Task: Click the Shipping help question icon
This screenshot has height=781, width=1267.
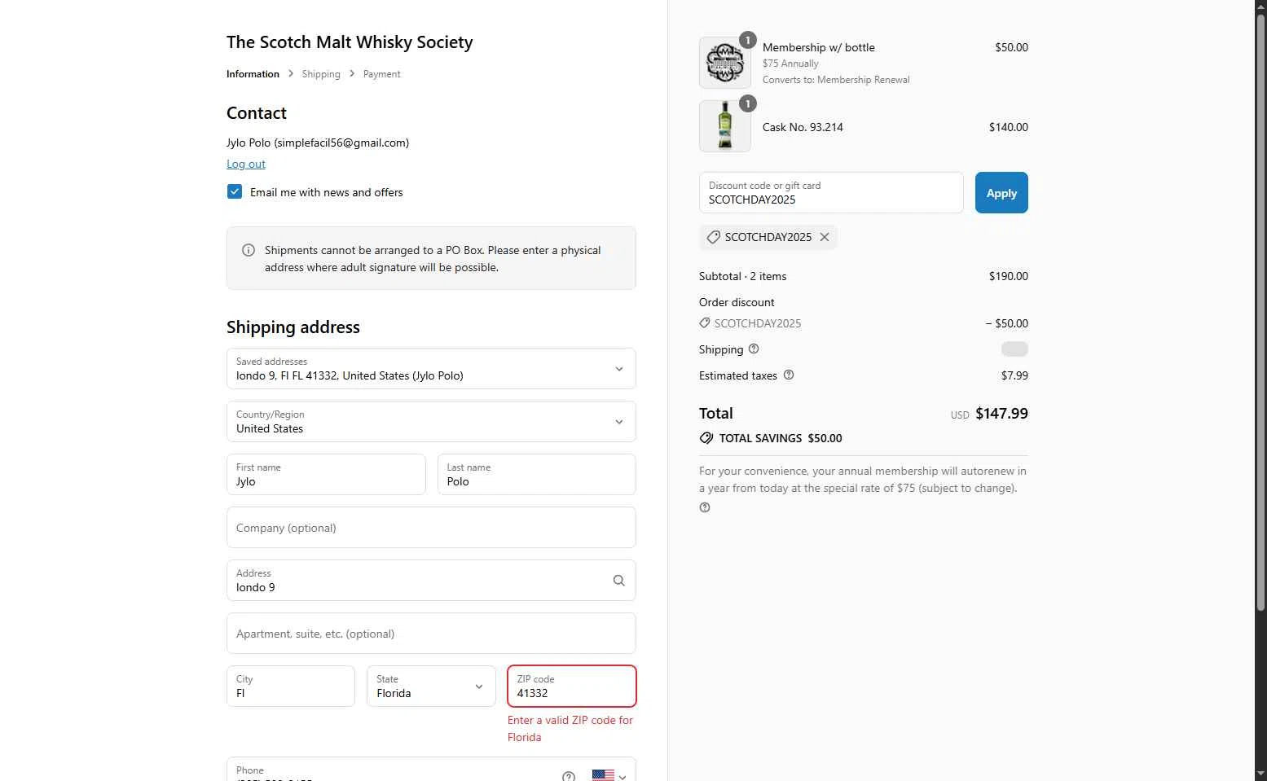Action: (754, 349)
